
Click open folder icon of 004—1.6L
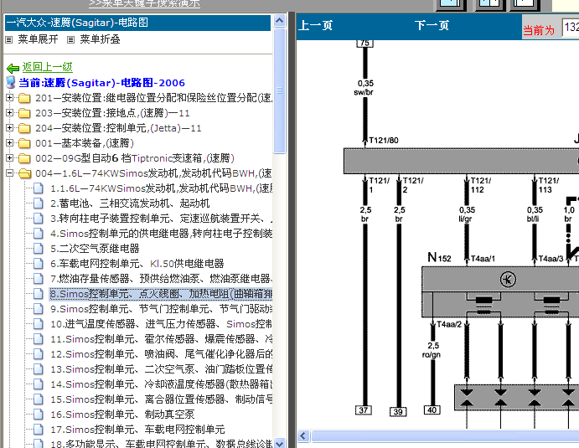pos(24,173)
